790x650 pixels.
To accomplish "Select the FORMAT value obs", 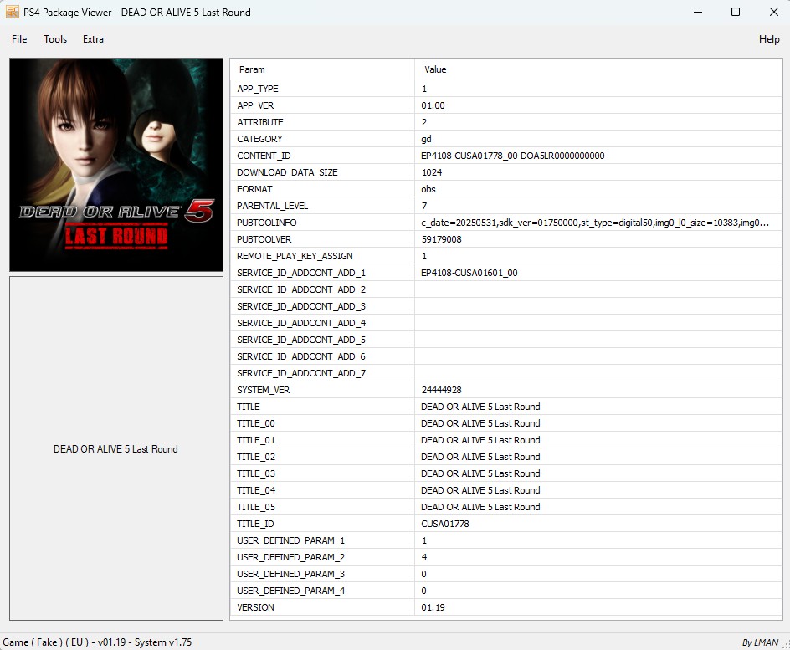I will pos(428,189).
